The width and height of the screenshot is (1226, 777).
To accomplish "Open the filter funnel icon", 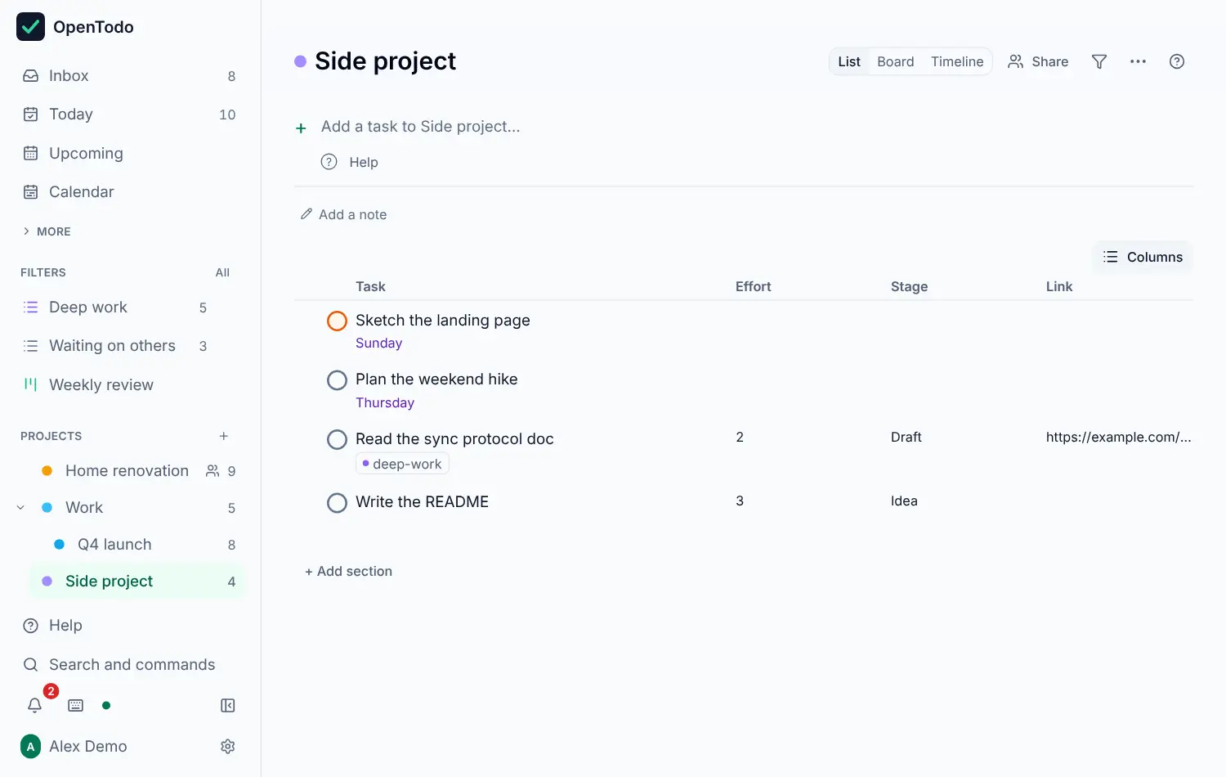I will pos(1099,61).
